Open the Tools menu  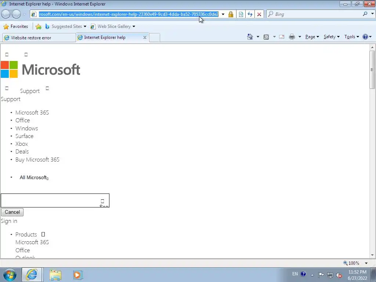click(x=351, y=37)
